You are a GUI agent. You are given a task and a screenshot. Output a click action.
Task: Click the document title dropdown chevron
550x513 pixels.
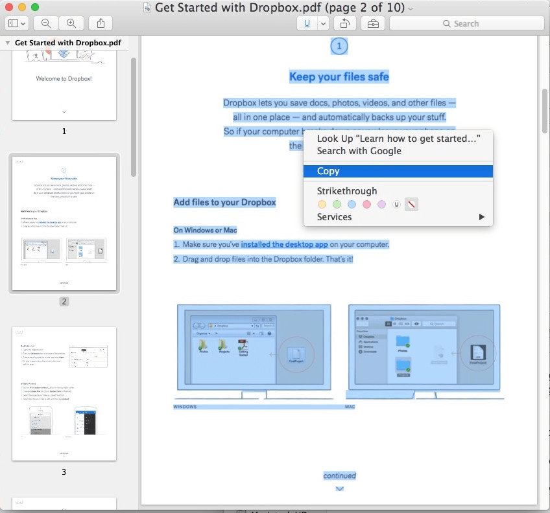pyautogui.click(x=411, y=8)
